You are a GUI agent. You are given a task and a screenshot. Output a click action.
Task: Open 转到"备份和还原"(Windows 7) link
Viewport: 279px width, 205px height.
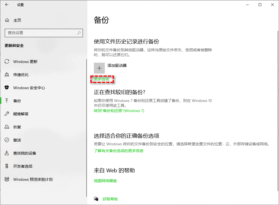pos(119,111)
